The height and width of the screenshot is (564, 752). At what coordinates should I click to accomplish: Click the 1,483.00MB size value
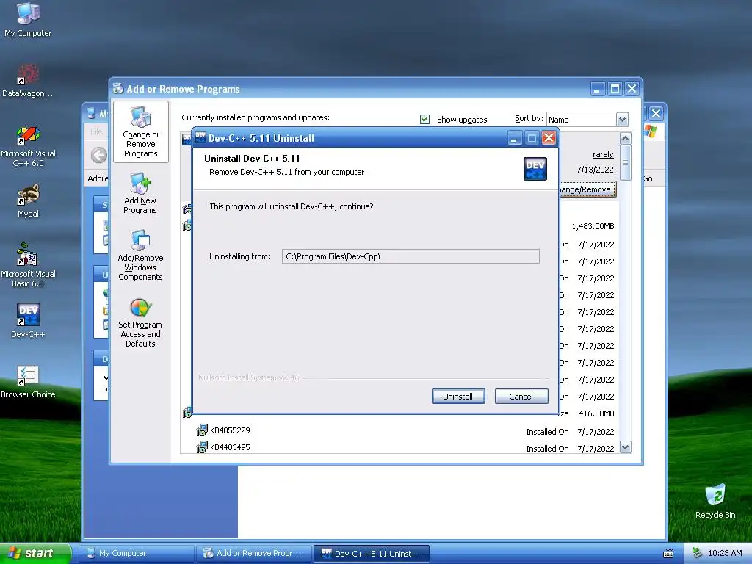[593, 226]
